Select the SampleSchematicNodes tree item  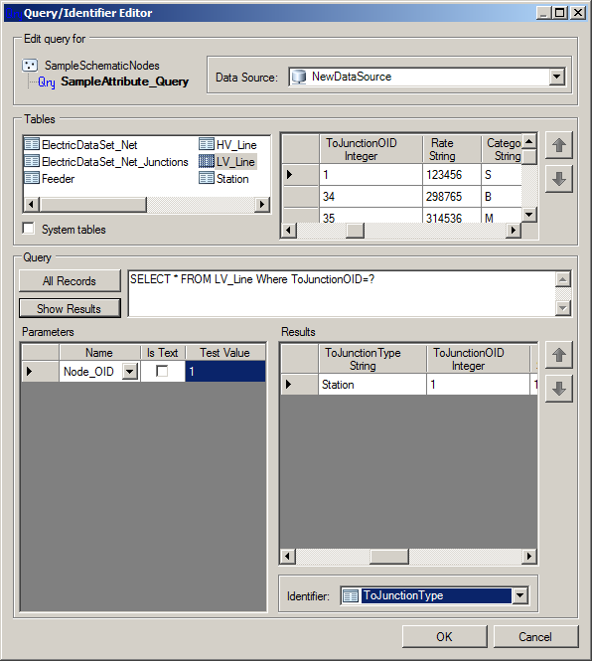click(x=102, y=66)
